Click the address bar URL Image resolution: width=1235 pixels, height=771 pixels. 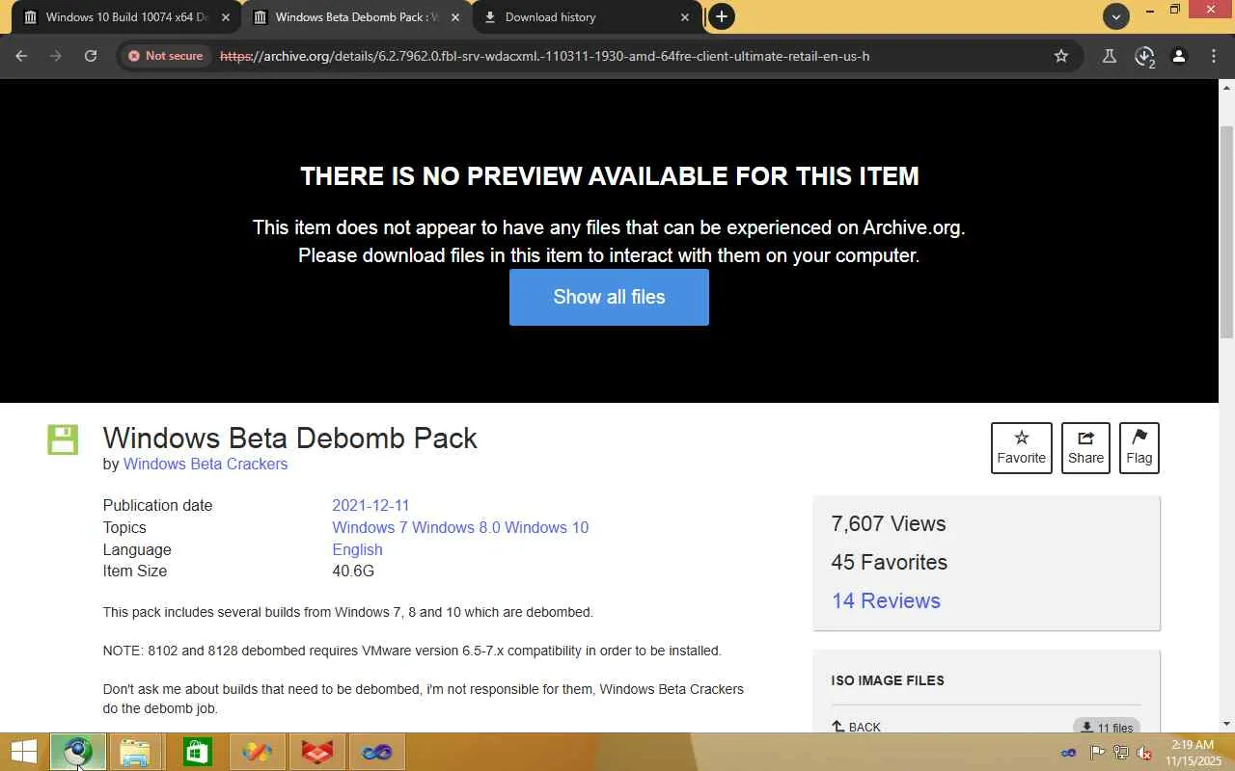pos(545,56)
